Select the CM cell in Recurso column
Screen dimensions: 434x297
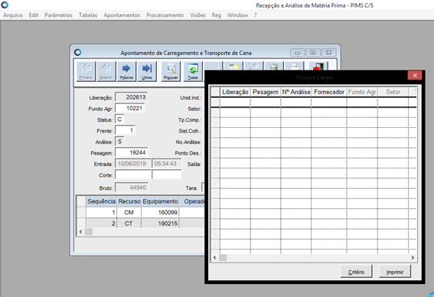(x=129, y=212)
